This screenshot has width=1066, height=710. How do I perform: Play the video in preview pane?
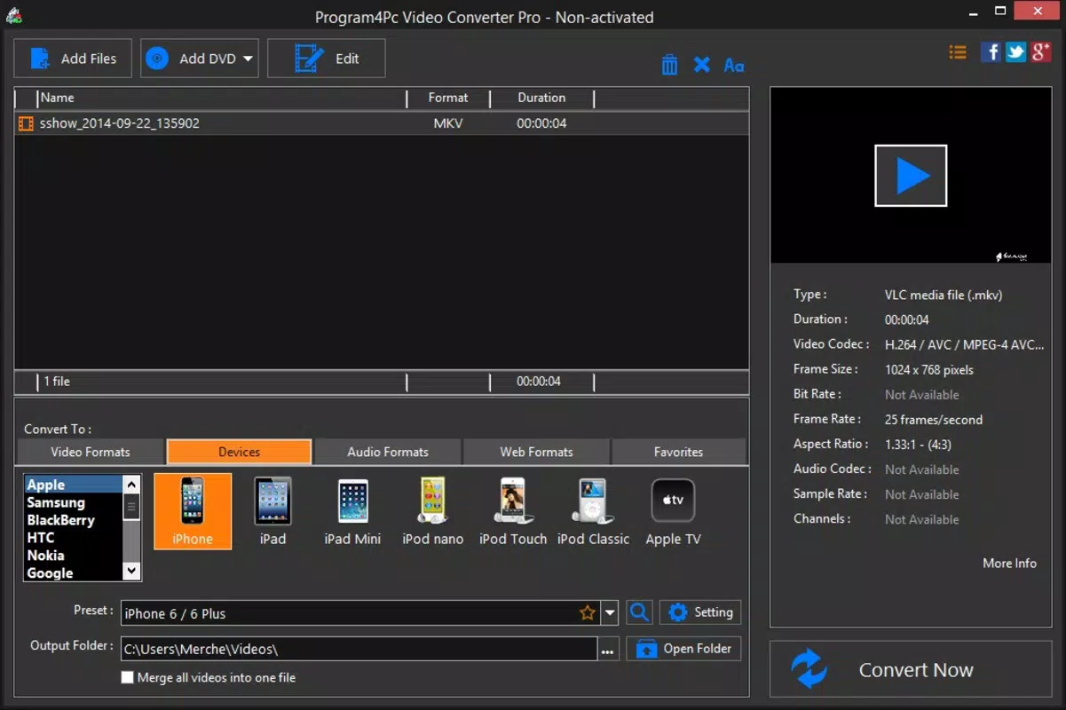point(911,176)
